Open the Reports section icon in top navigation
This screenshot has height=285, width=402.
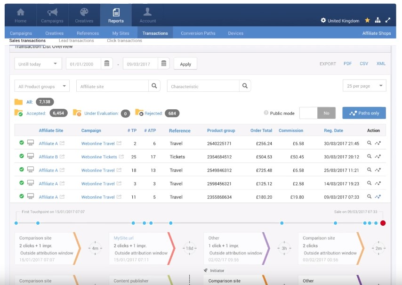pyautogui.click(x=116, y=15)
